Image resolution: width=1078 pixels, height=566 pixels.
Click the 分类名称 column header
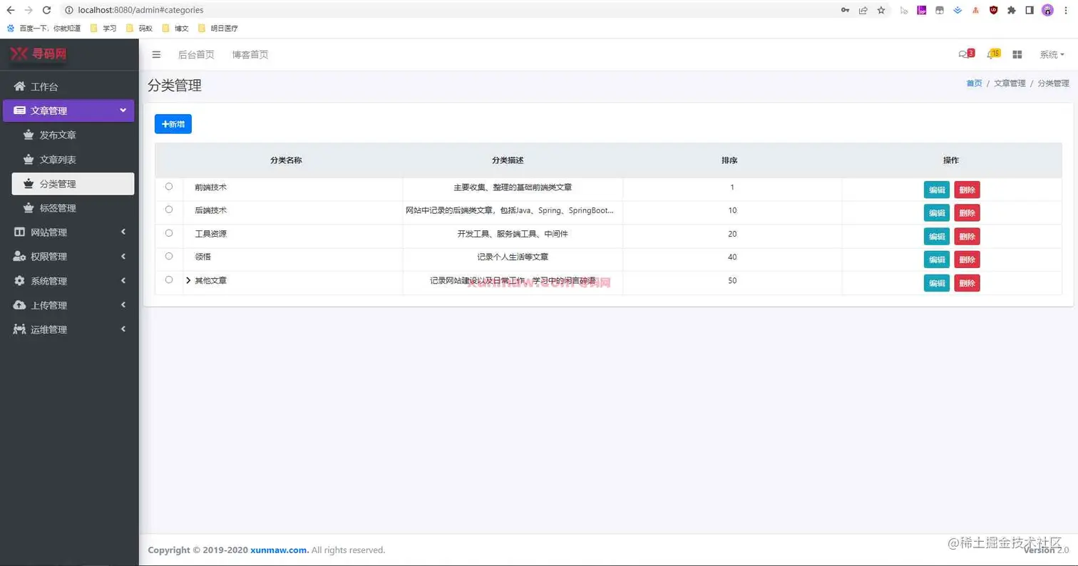pos(286,160)
